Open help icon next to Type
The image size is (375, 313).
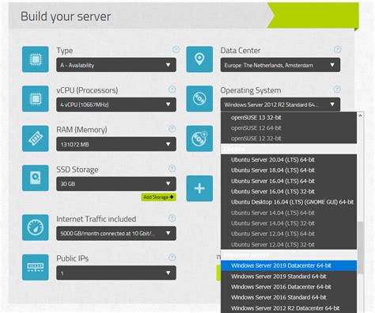pos(176,49)
